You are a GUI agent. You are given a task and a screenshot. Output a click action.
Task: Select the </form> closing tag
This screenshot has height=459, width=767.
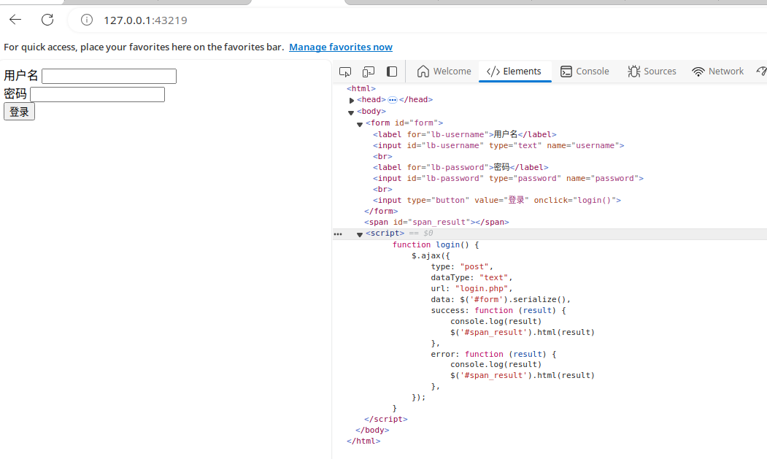coord(381,211)
